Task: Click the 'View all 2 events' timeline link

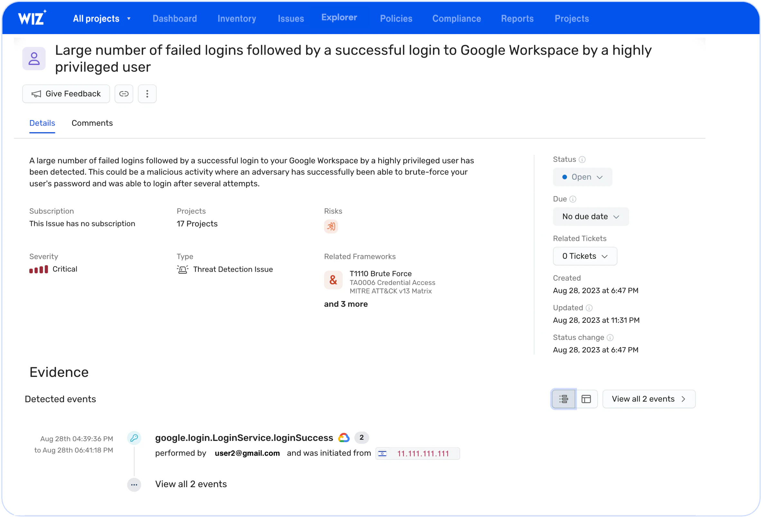Action: 191,484
